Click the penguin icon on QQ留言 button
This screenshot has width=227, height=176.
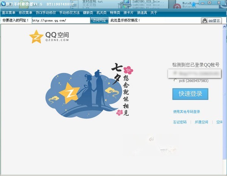click(205, 21)
